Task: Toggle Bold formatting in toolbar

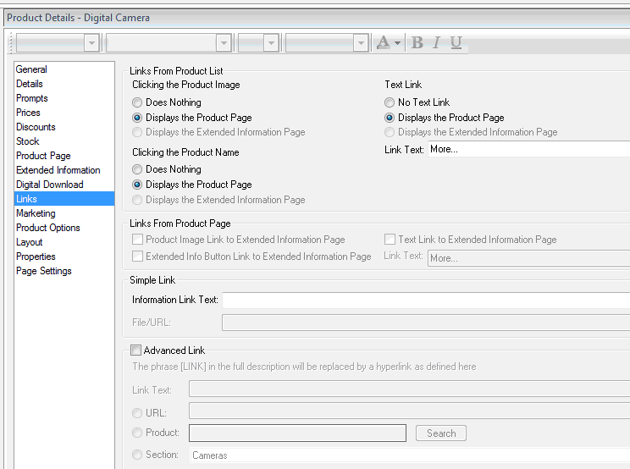Action: tap(417, 42)
